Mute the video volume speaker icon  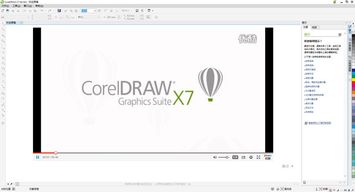(x=215, y=157)
